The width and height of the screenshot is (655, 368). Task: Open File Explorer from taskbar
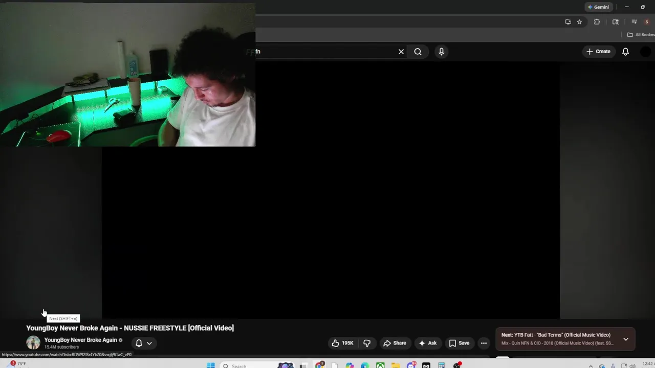coord(396,365)
